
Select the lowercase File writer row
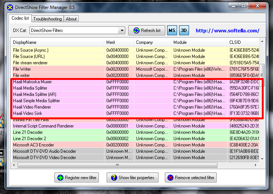click(x=135, y=75)
